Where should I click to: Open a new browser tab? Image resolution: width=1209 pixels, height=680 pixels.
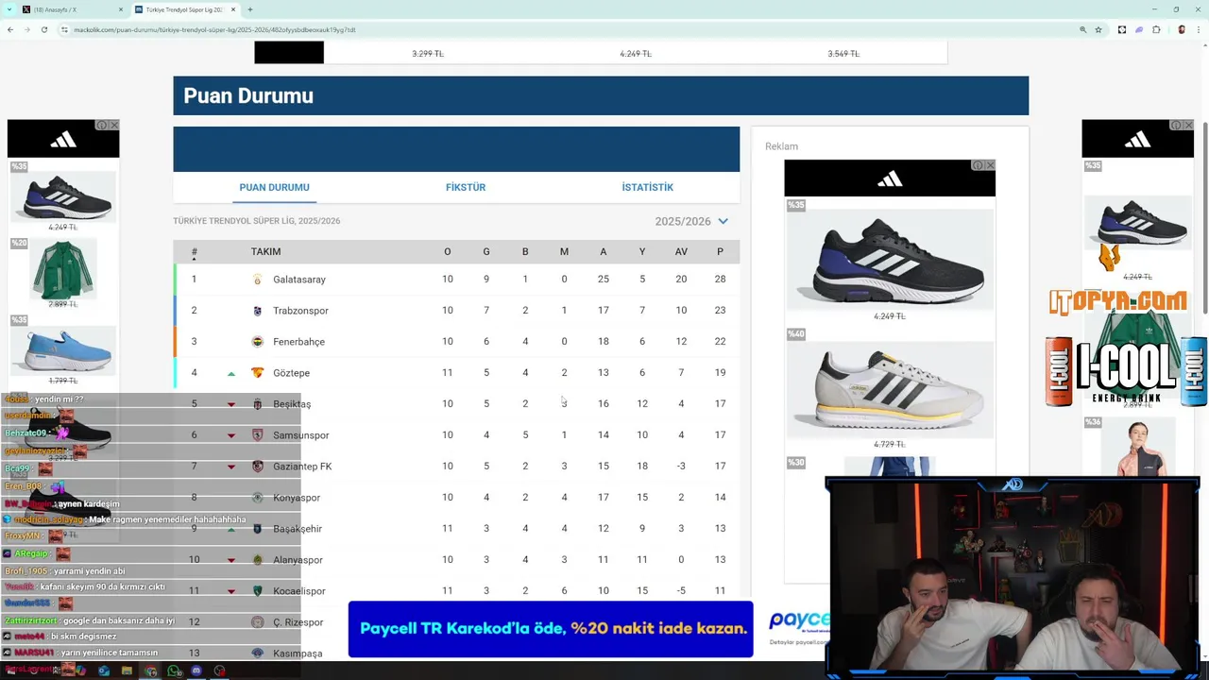coord(249,9)
